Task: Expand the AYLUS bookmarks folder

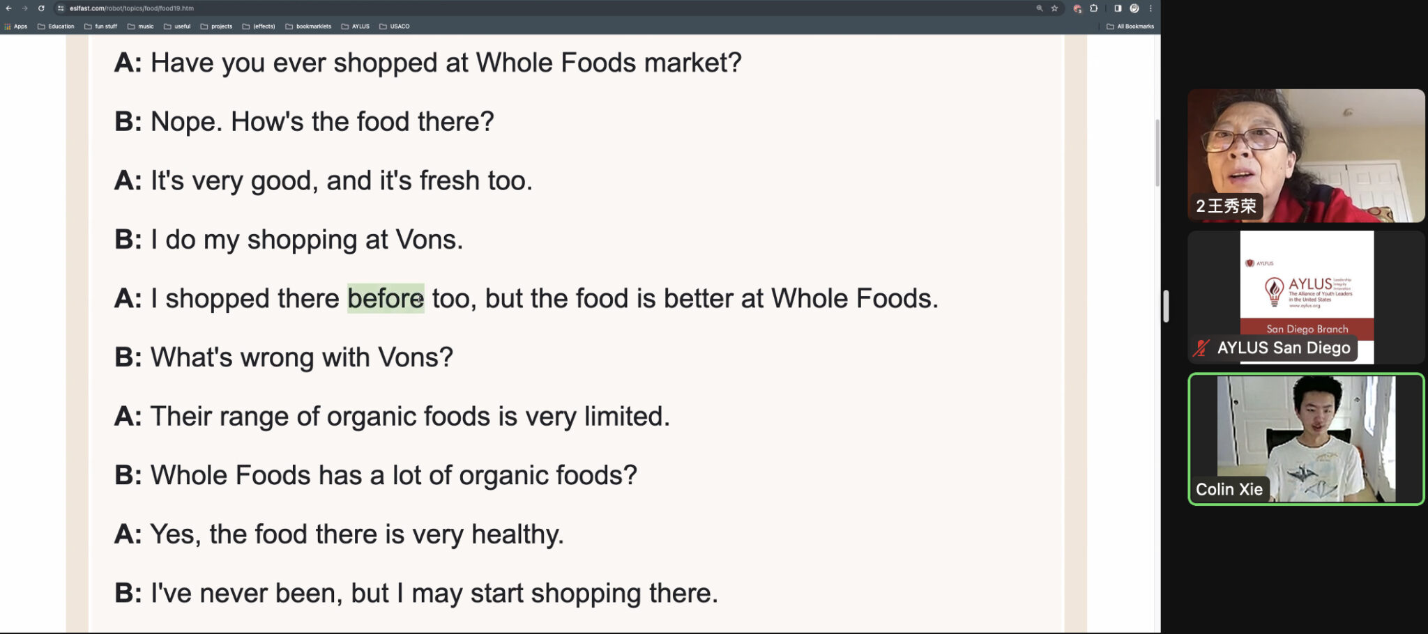Action: 356,26
